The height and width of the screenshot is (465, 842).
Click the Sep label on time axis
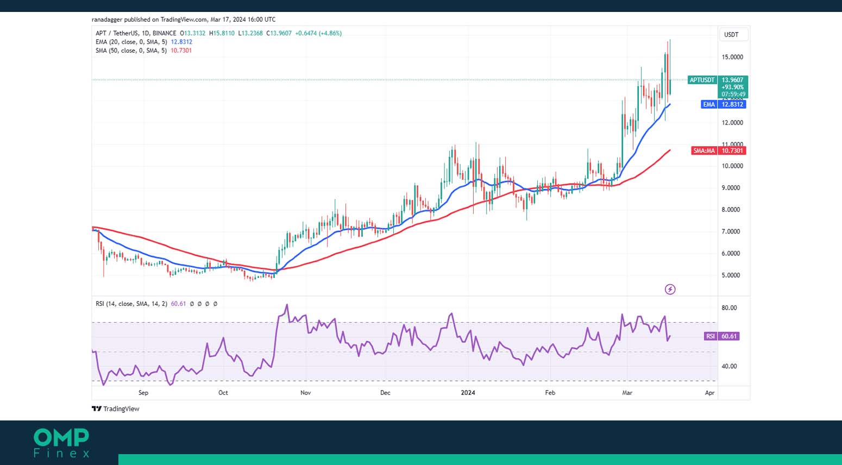coord(143,393)
